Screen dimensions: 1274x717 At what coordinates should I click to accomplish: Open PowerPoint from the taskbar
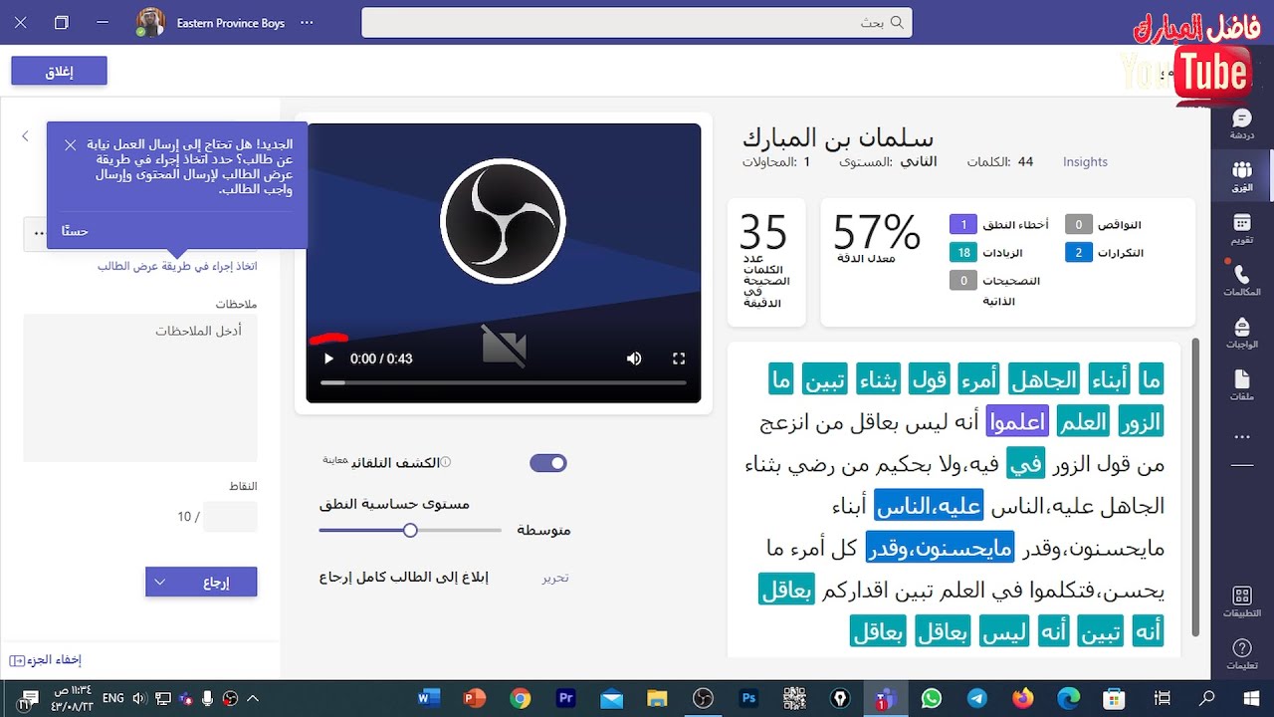pyautogui.click(x=475, y=698)
